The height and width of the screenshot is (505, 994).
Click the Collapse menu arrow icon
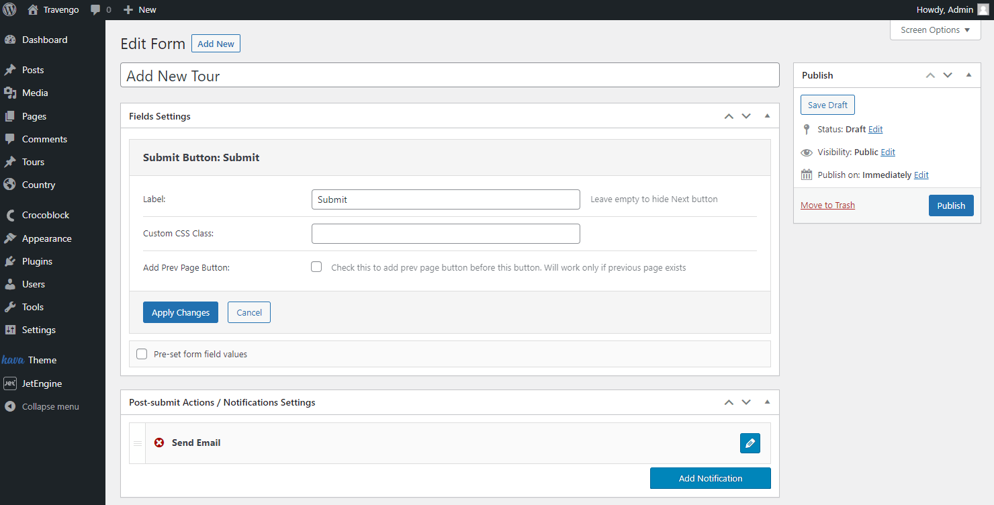tap(10, 406)
